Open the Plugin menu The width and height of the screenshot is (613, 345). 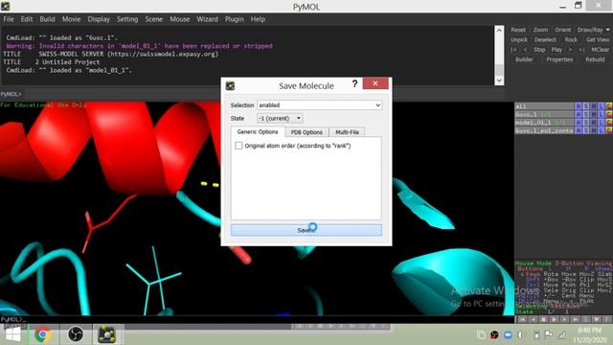234,19
